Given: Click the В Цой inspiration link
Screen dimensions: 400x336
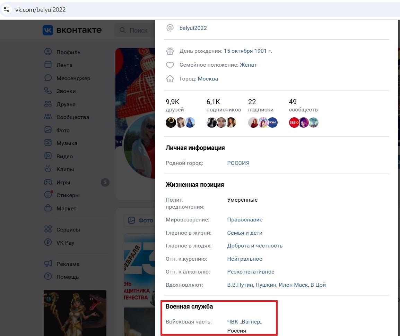Looking at the screenshot, I should 318,285.
